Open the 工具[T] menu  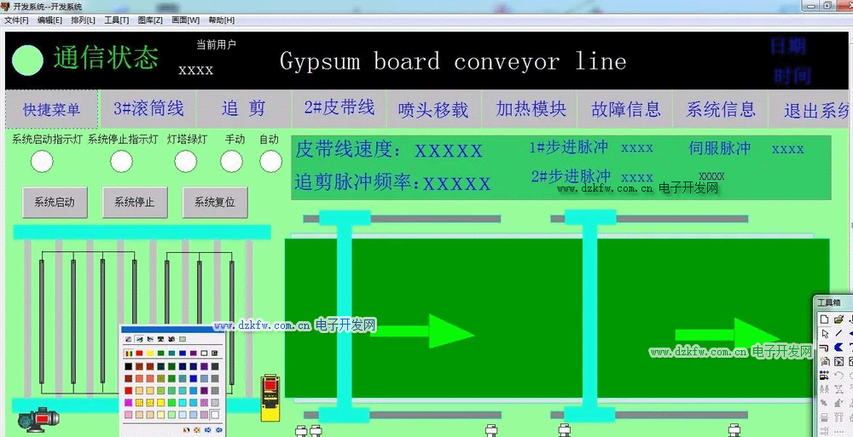pos(117,20)
